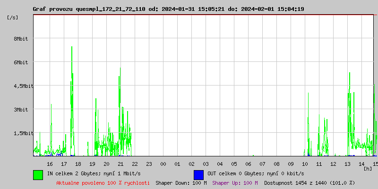
Task: Click the purple 'Shaper Up: 100 M' text
Action: (235, 182)
